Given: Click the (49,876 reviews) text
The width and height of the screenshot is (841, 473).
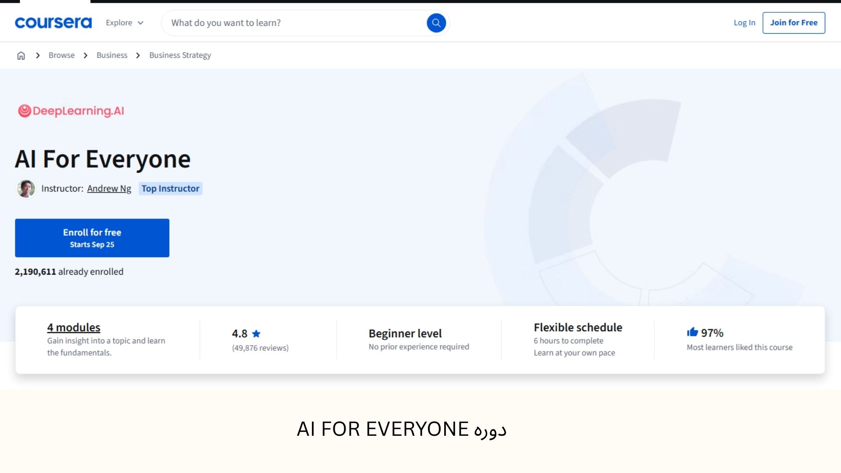Looking at the screenshot, I should coord(260,348).
